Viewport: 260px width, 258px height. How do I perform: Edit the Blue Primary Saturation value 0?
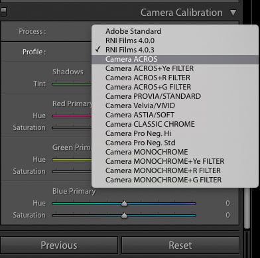click(x=227, y=215)
